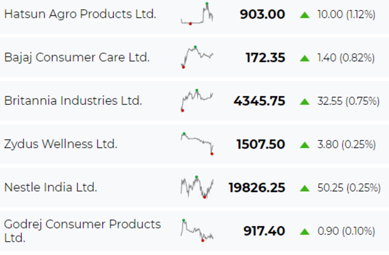389x255 pixels.
Task: Click green up arrow beside 1.40 (0.82%)
Action: pos(305,58)
